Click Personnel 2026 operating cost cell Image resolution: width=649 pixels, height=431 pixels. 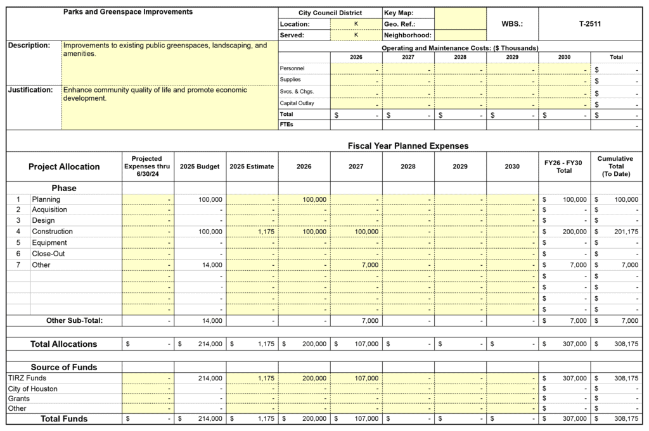pos(356,68)
